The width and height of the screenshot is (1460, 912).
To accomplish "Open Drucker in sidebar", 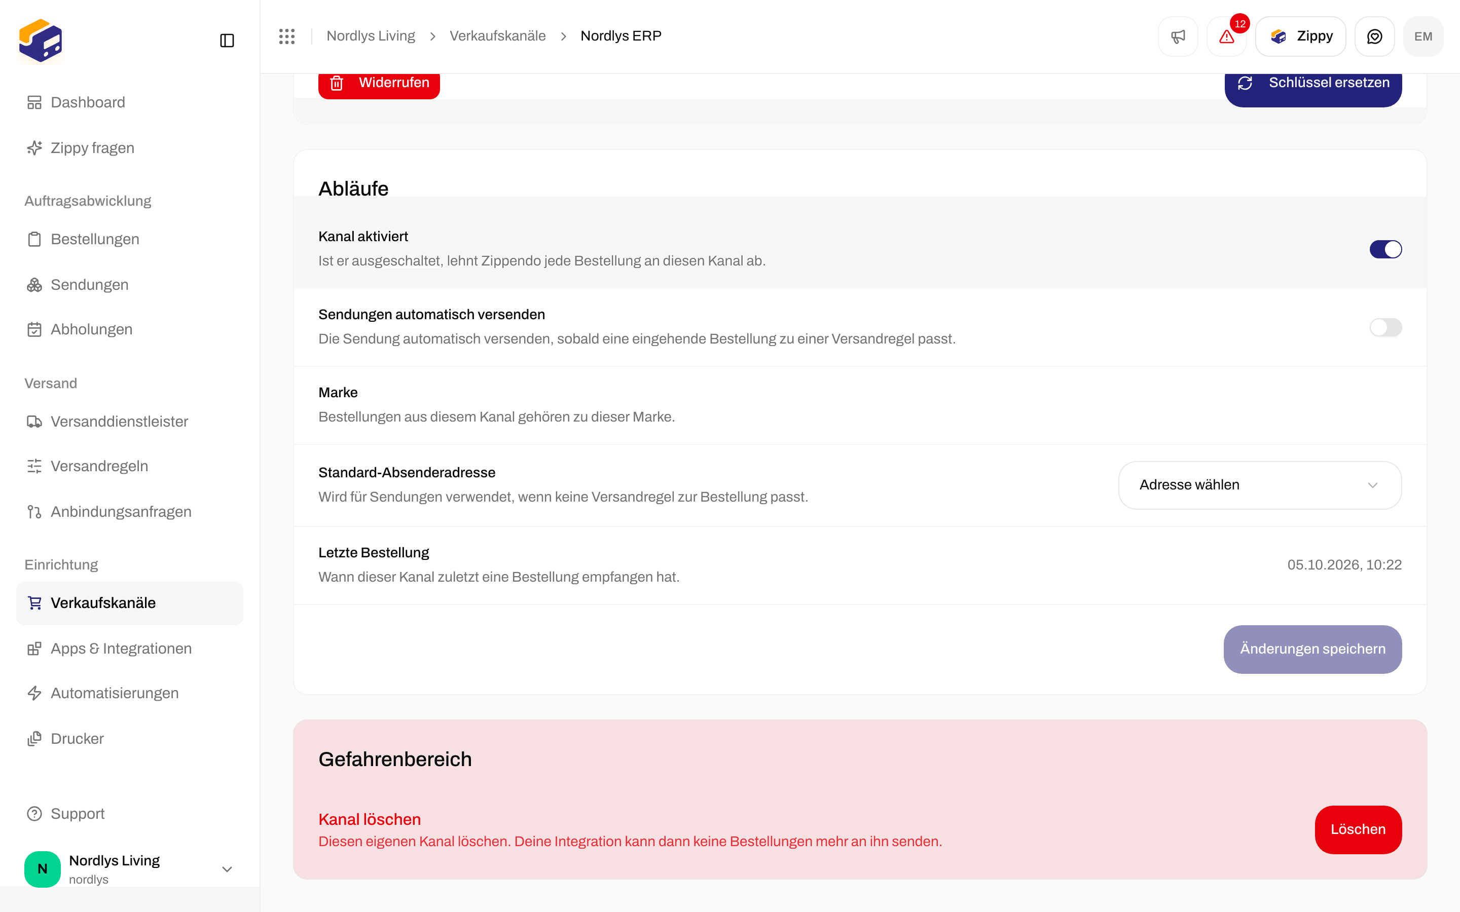I will pos(130,739).
